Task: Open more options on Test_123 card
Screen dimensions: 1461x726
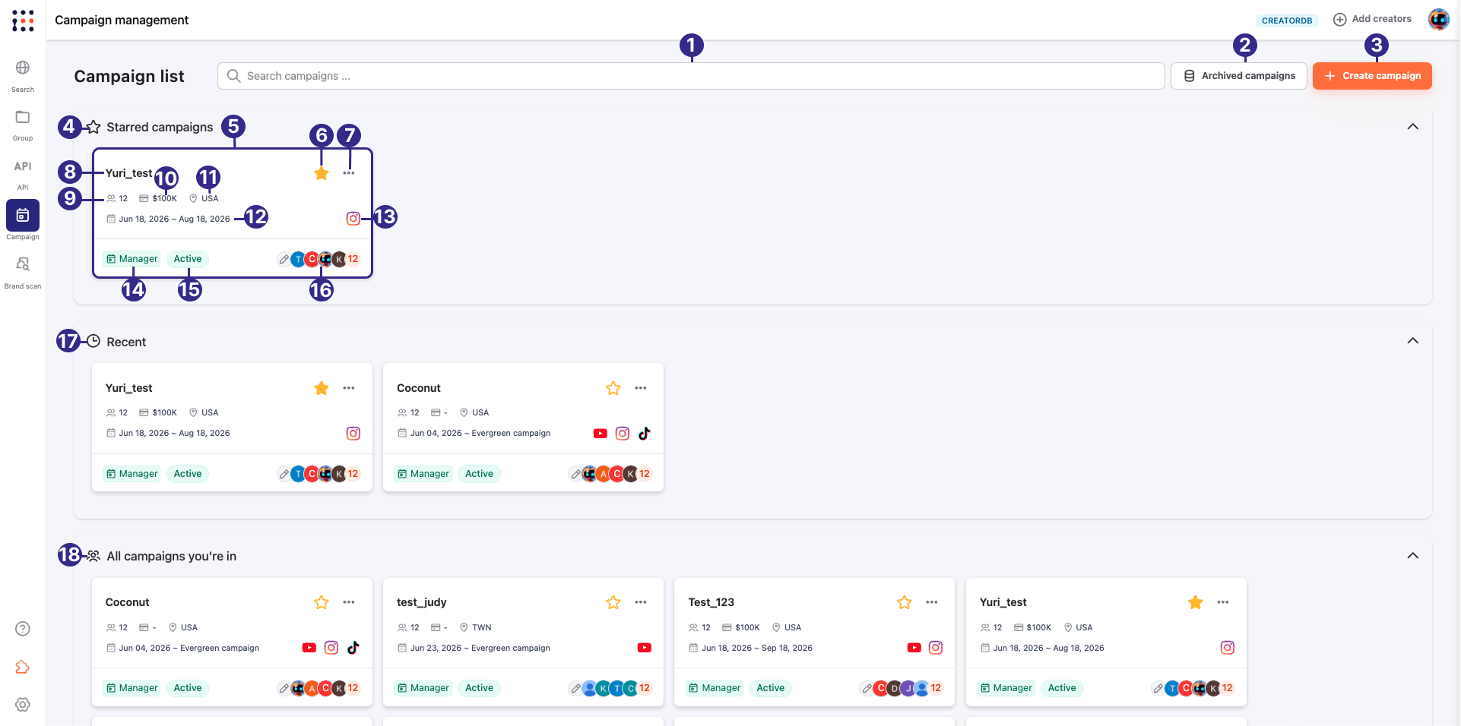Action: (x=932, y=602)
